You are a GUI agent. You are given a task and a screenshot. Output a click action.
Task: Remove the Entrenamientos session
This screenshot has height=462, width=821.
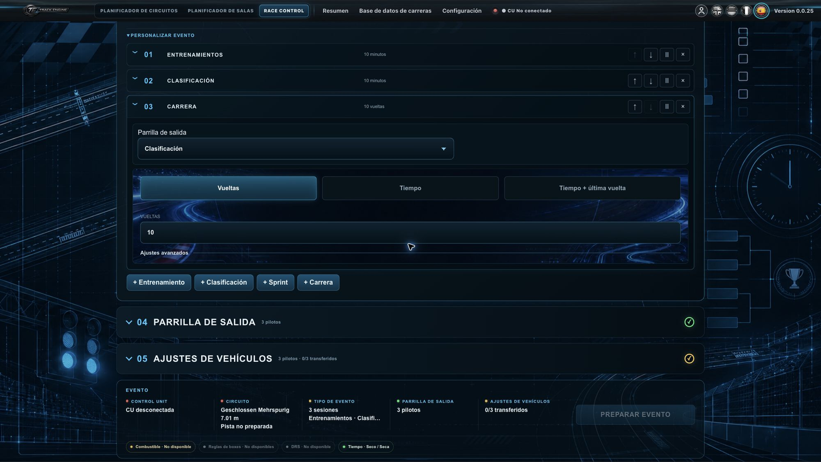(683, 54)
